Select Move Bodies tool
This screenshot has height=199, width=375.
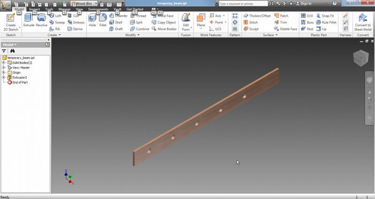click(164, 29)
